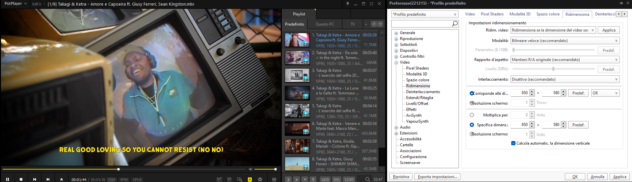Open the 'Modalità' Bilineare veloce dropdown

[x=565, y=41]
